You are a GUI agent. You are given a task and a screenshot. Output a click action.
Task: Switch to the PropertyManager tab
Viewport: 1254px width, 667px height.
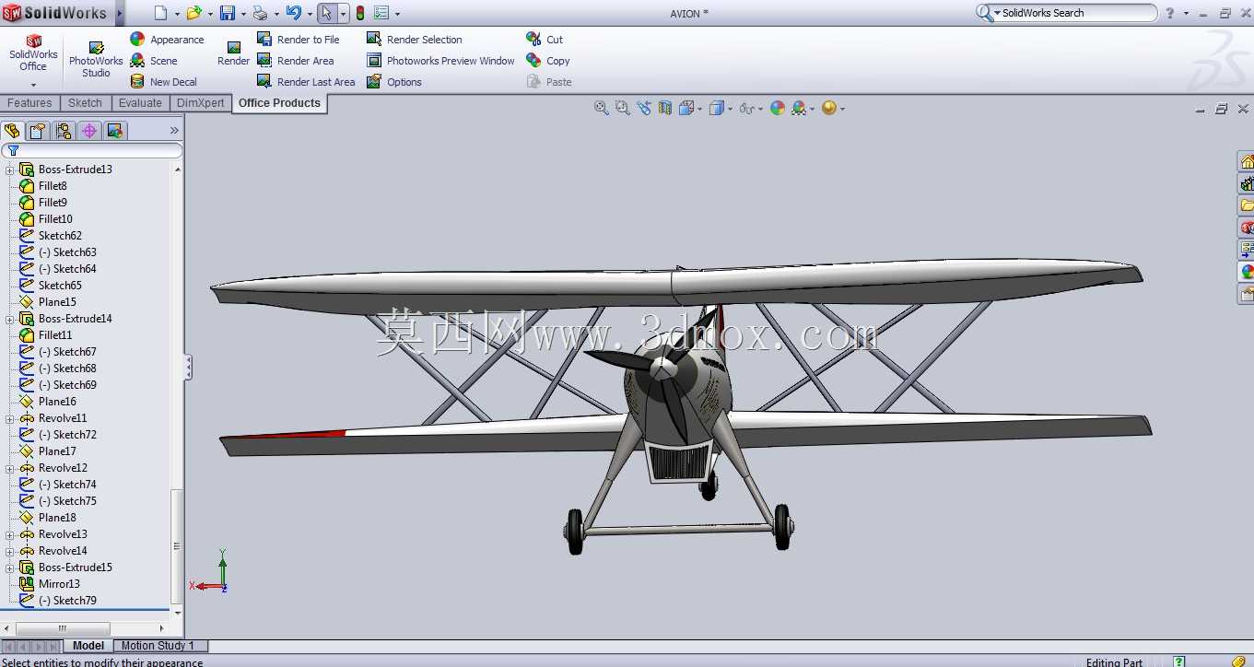[38, 131]
